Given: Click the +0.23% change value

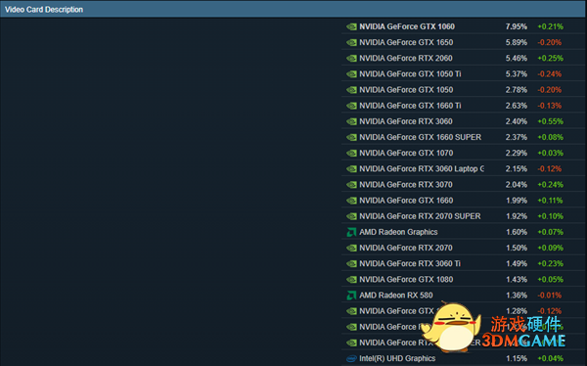Looking at the screenshot, I should 550,263.
